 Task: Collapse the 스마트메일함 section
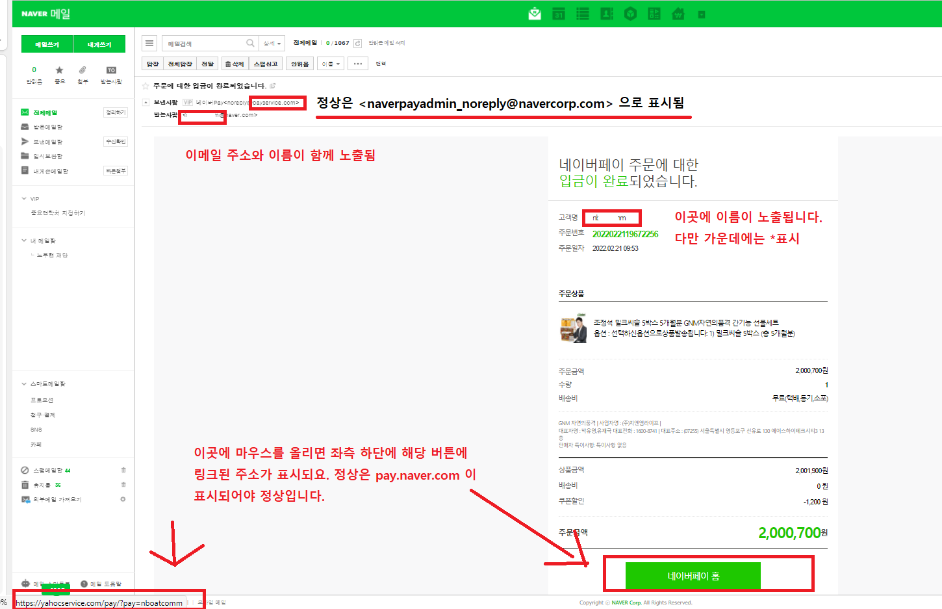[24, 384]
